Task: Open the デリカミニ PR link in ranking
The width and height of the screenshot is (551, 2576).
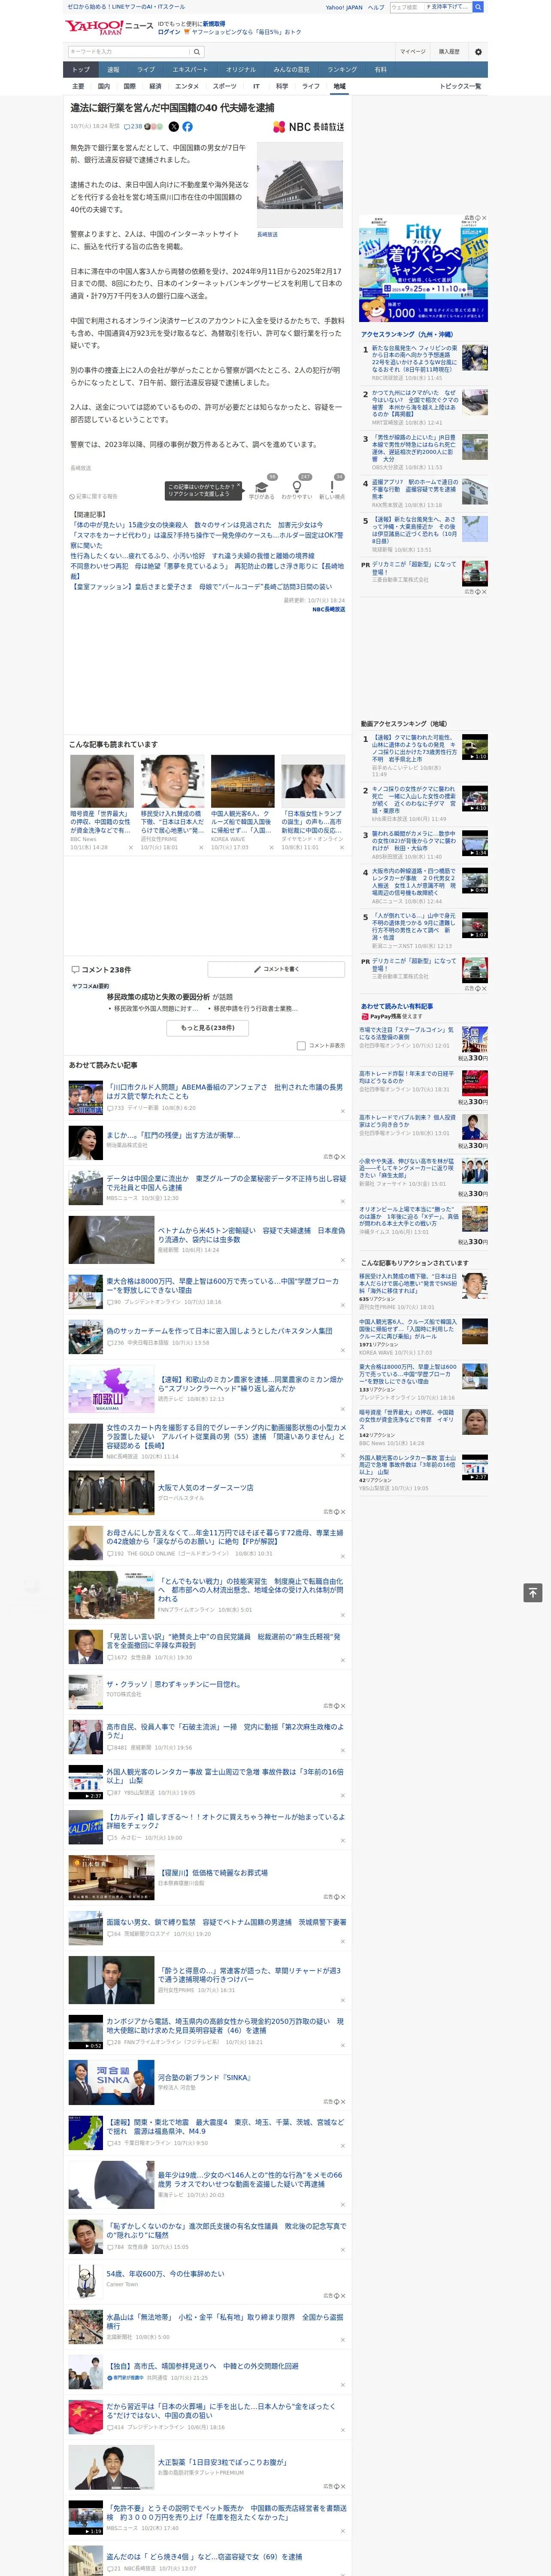Action: (x=414, y=568)
